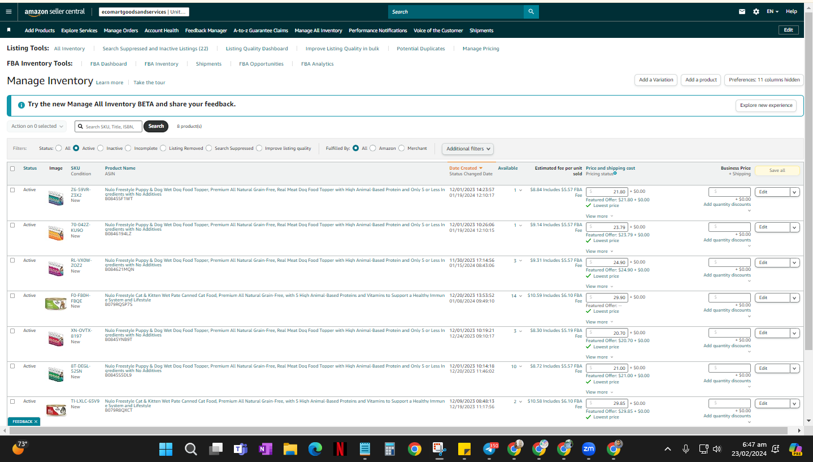This screenshot has width=813, height=462.
Task: Select checkbox for SKU 70-042Z-KU9O row
Action: click(12, 225)
